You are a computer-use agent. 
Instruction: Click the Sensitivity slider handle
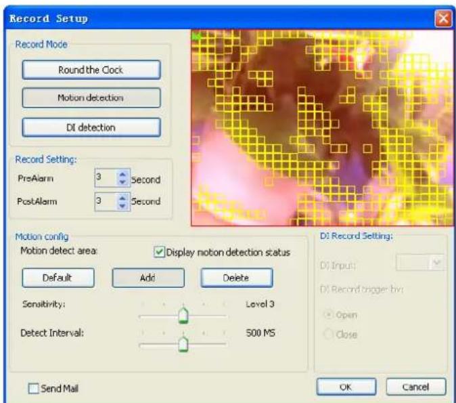(x=183, y=316)
